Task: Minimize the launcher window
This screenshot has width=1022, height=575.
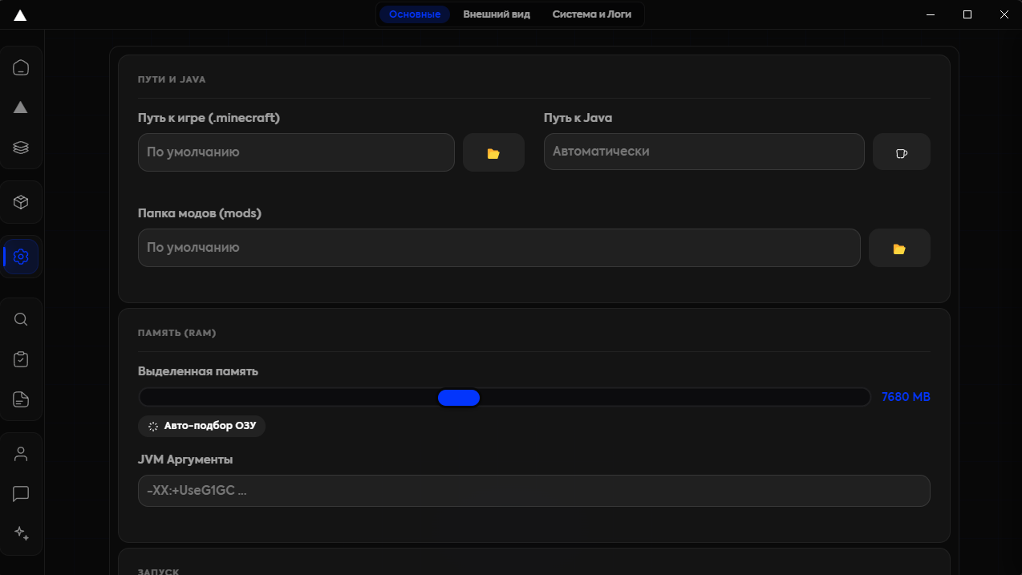Action: 931,14
